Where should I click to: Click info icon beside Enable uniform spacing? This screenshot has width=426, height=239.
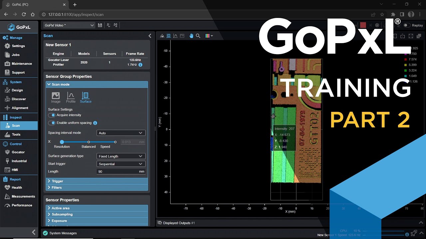pyautogui.click(x=95, y=123)
